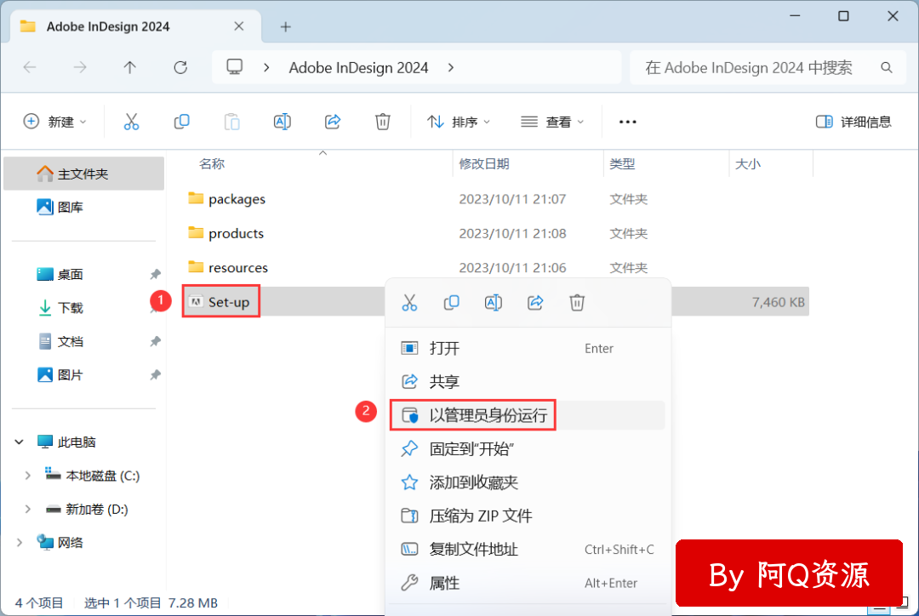This screenshot has height=616, width=919.
Task: Click the Delete icon in the context menu
Action: pyautogui.click(x=577, y=302)
